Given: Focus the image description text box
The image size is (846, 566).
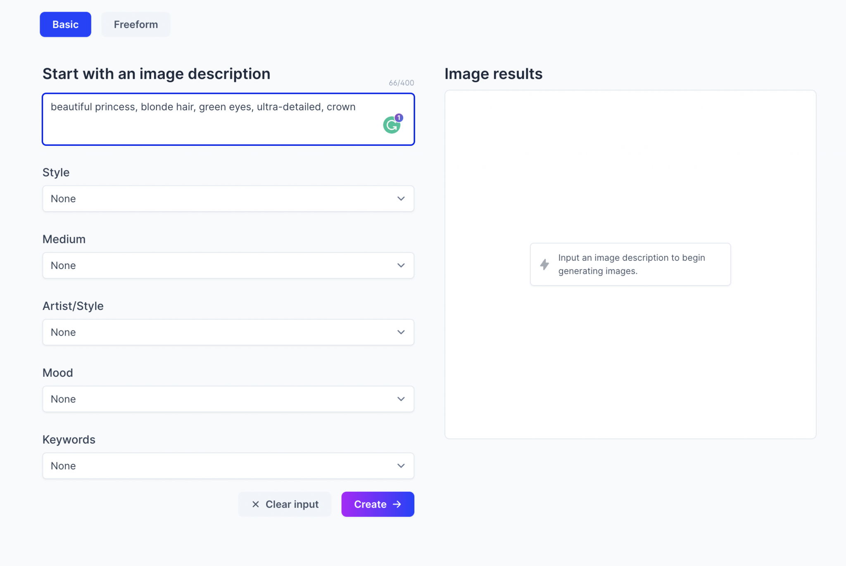Looking at the screenshot, I should coord(207,124).
